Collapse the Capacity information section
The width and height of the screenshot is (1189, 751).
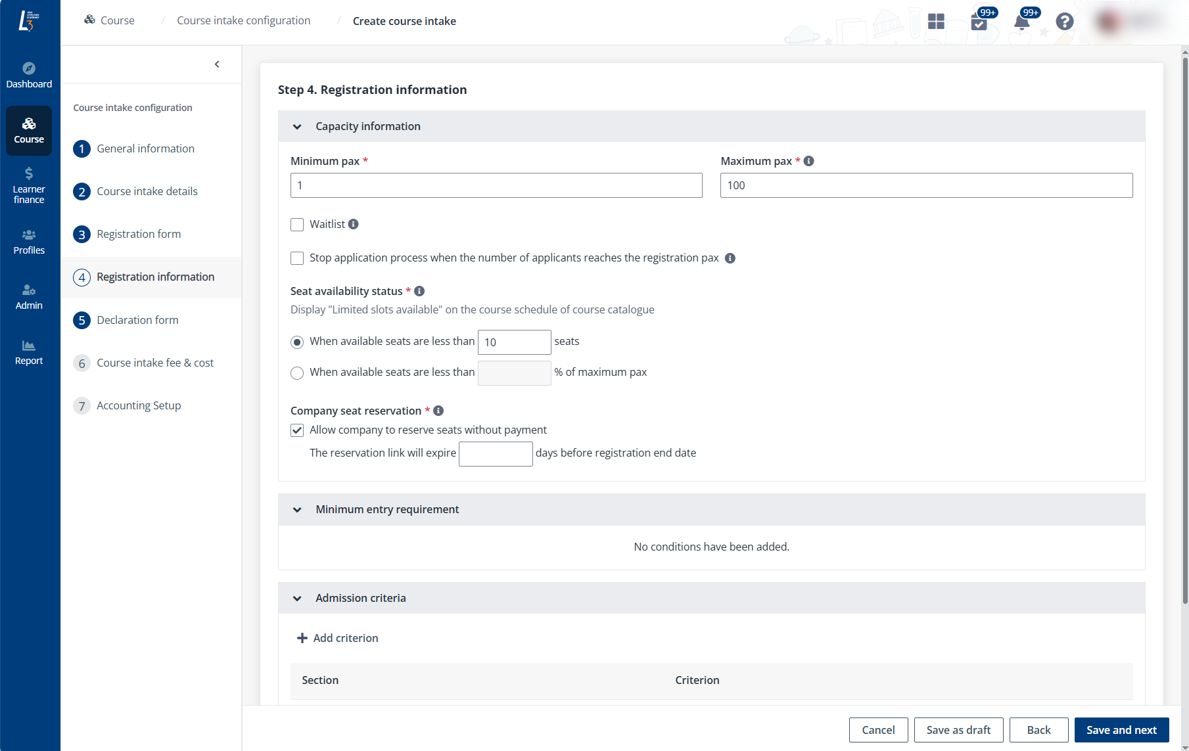pos(297,127)
